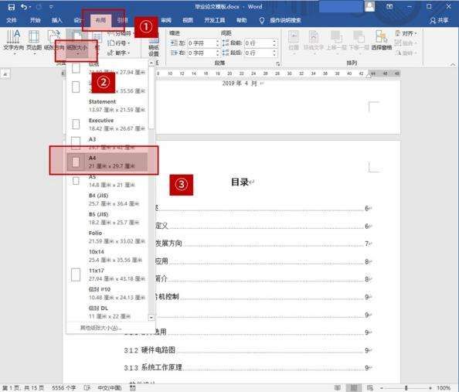Select the 10x14 paper size

tap(107, 255)
